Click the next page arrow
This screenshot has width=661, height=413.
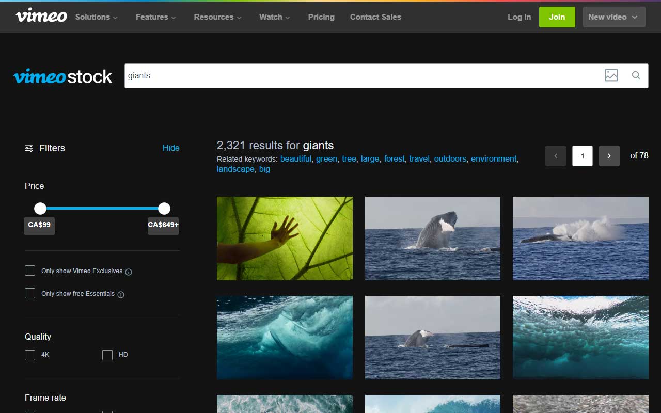[x=609, y=155]
